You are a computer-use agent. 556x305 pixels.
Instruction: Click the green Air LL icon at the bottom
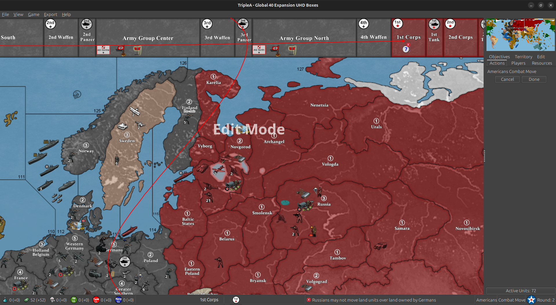coord(74,300)
